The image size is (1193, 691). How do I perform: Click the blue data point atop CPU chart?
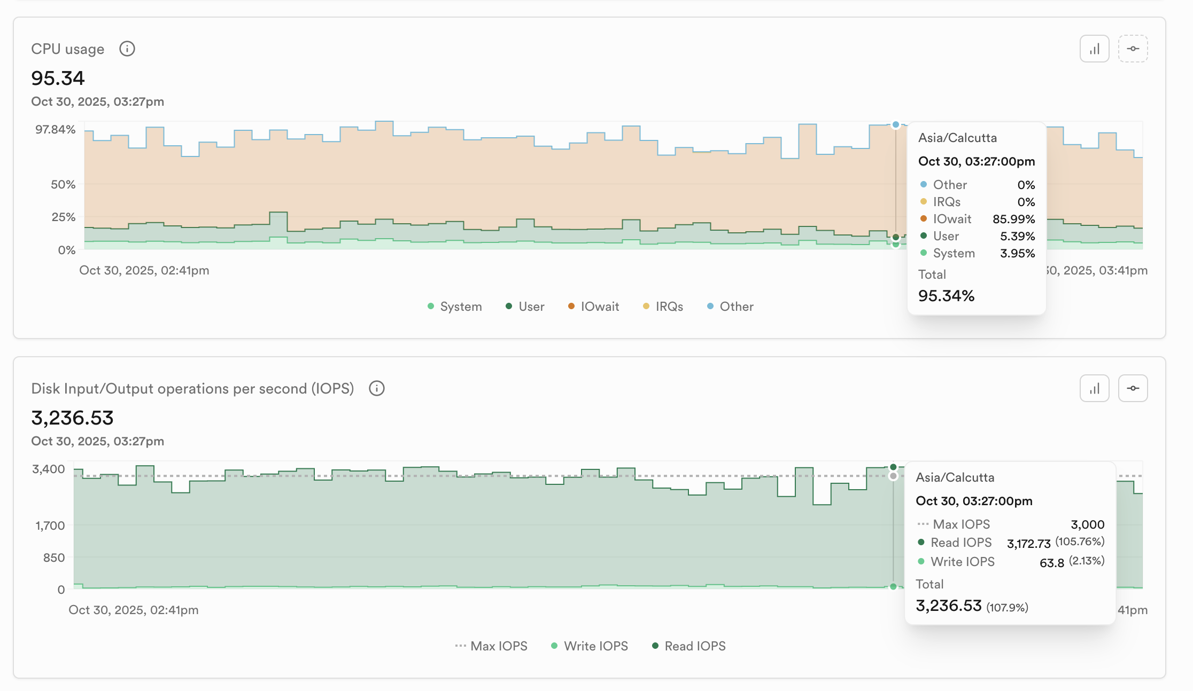(896, 124)
